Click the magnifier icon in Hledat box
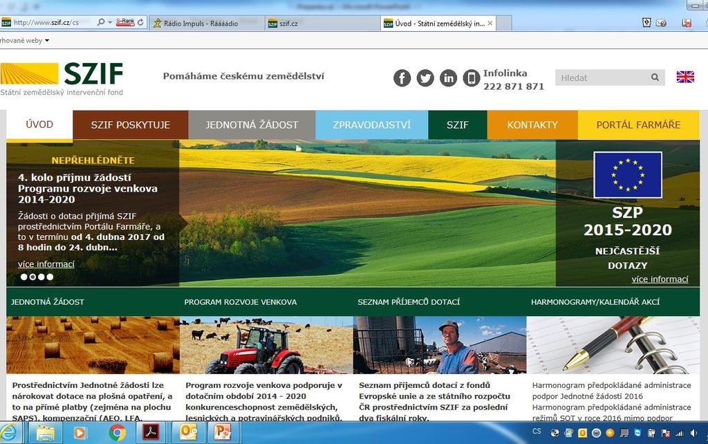The image size is (708, 444). (x=655, y=77)
